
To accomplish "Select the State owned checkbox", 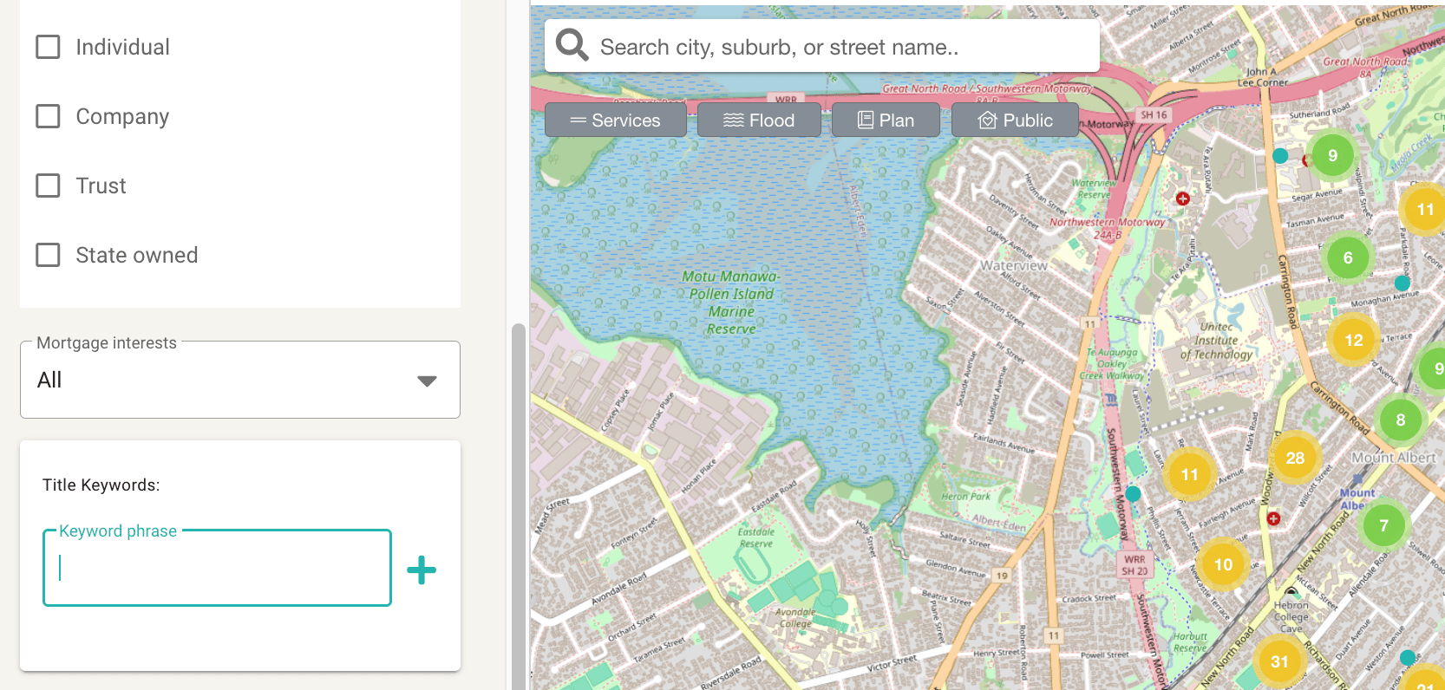I will [x=48, y=255].
